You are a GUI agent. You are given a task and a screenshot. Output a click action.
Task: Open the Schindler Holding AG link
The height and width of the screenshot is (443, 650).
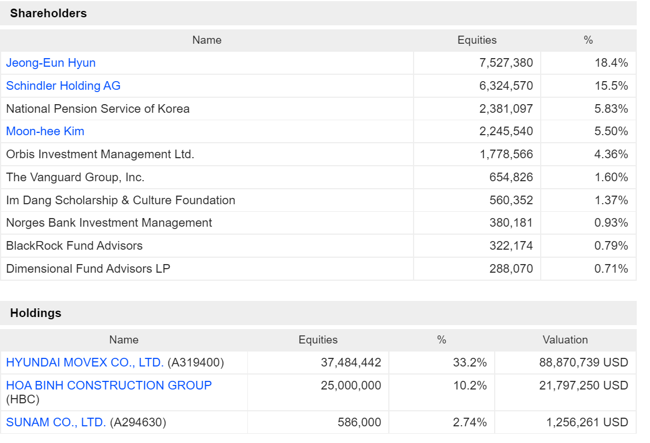pyautogui.click(x=63, y=86)
